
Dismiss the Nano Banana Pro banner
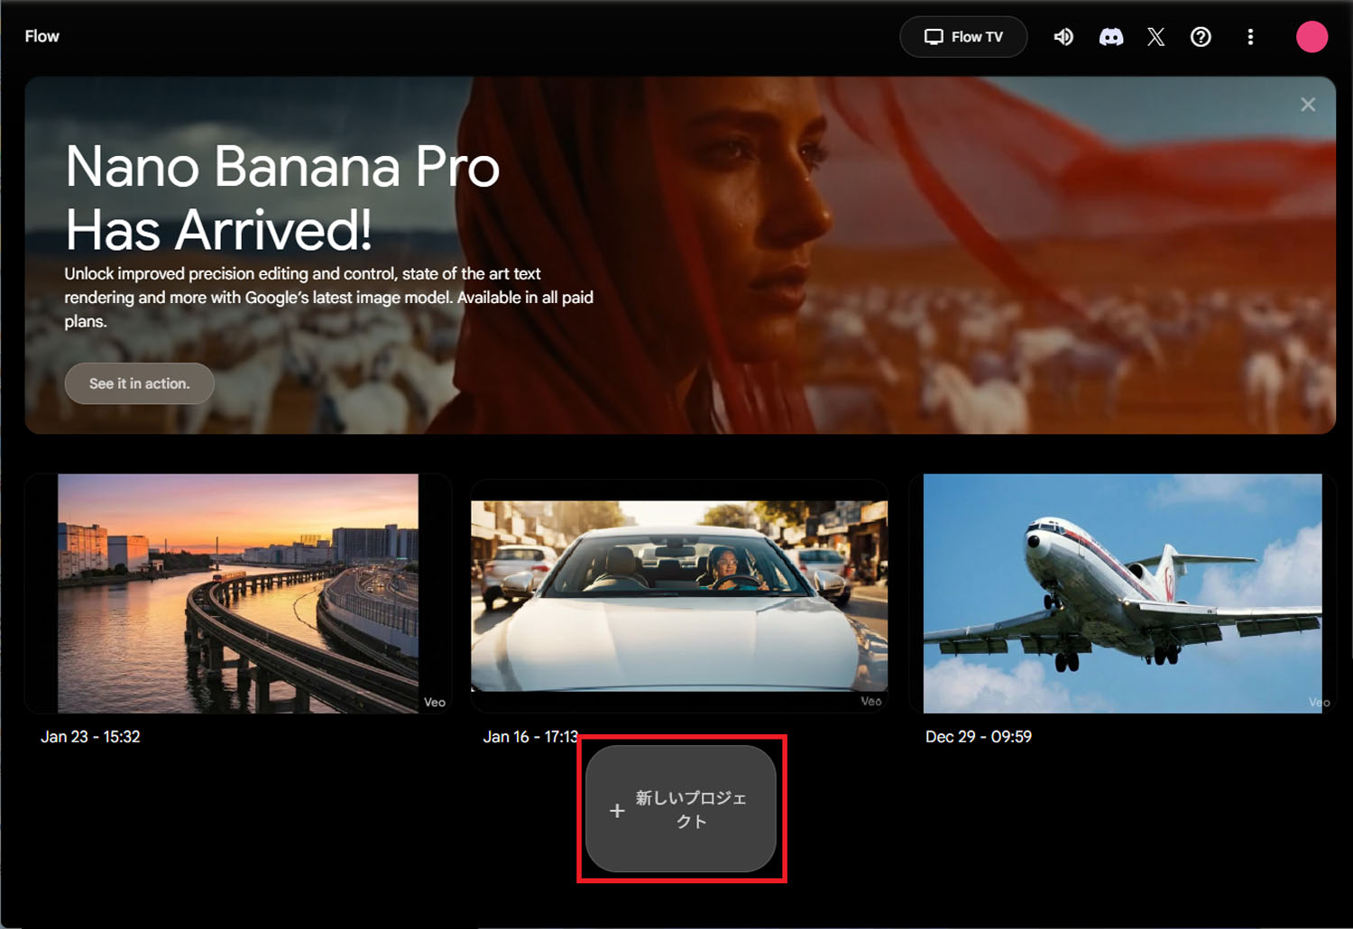pos(1308,104)
